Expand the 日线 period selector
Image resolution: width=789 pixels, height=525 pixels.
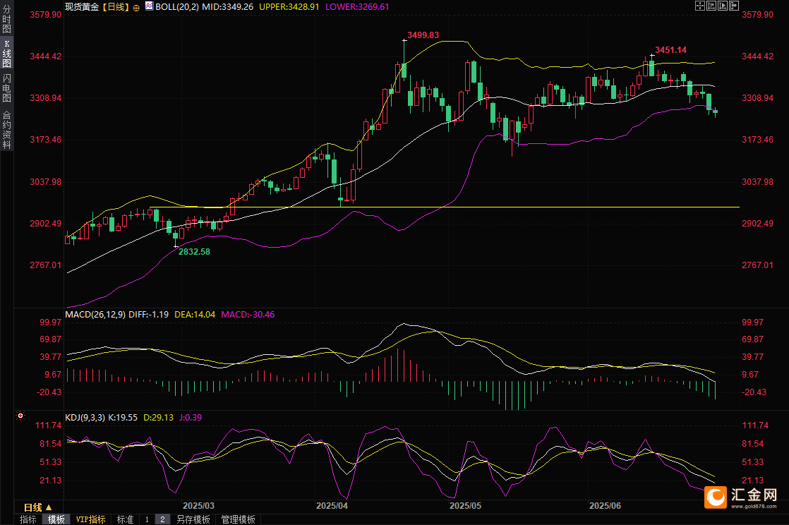tap(38, 507)
